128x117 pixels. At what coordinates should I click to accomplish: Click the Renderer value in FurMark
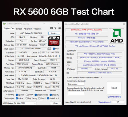(x=99, y=54)
